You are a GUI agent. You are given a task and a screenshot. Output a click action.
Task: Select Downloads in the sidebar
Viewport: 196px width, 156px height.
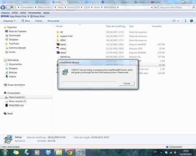tap(13, 35)
